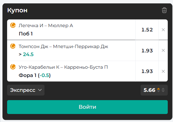This screenshot has width=173, height=122.
Task: Click tennis ball icon beside Томпсон Дж match
Action: (x=13, y=46)
